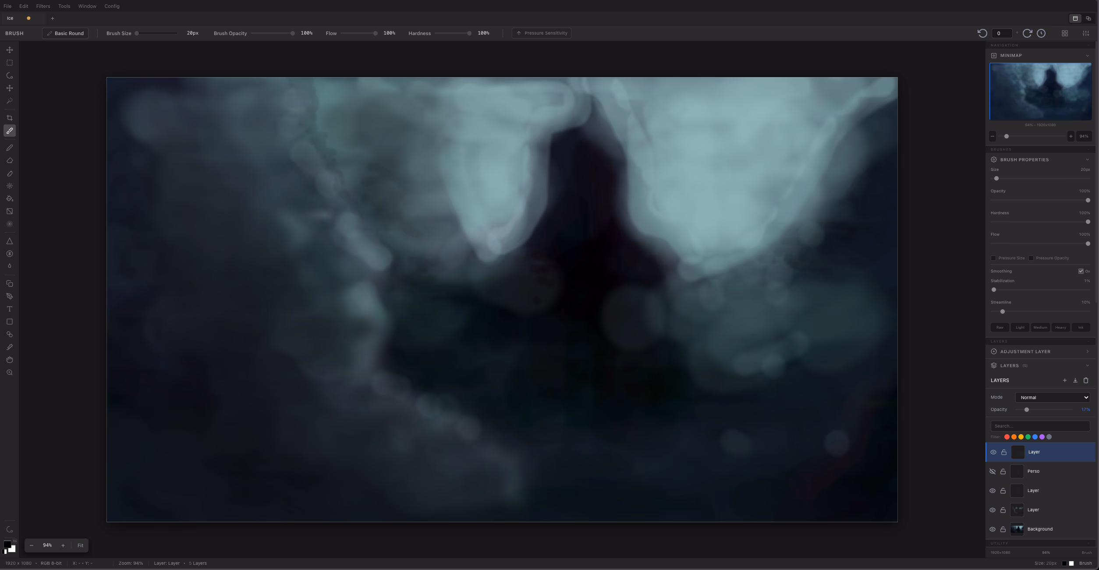
Task: Select the Paint Bucket fill tool
Action: [x=10, y=198]
